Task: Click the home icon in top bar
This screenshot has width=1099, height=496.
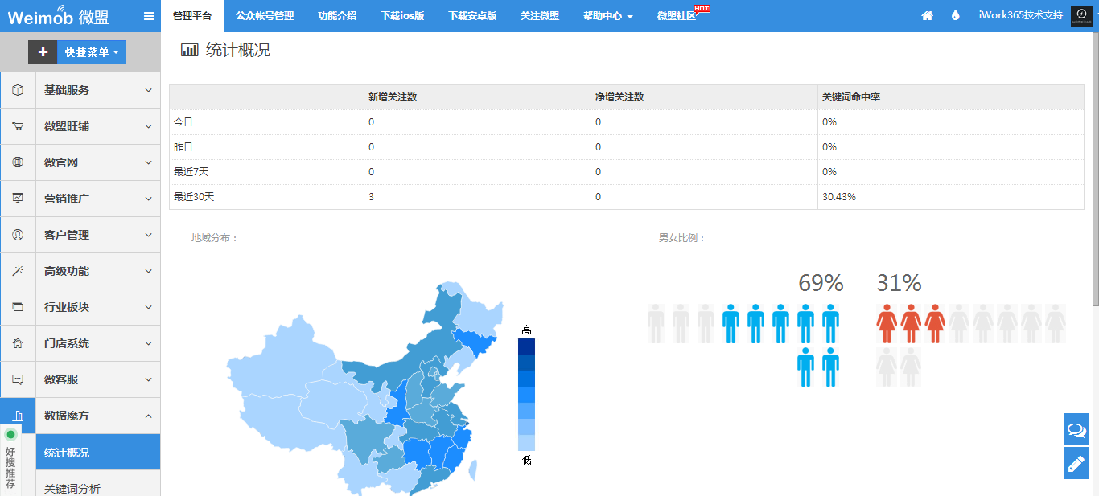Action: 928,16
